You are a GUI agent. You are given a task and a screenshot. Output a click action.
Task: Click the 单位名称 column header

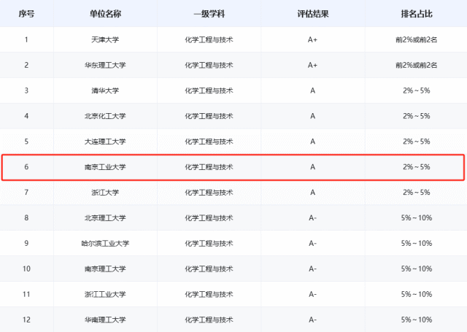(105, 14)
